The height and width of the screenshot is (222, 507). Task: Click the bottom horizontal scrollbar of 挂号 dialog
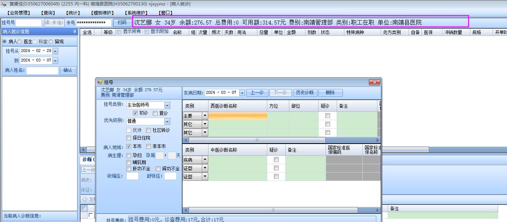[x=273, y=210]
